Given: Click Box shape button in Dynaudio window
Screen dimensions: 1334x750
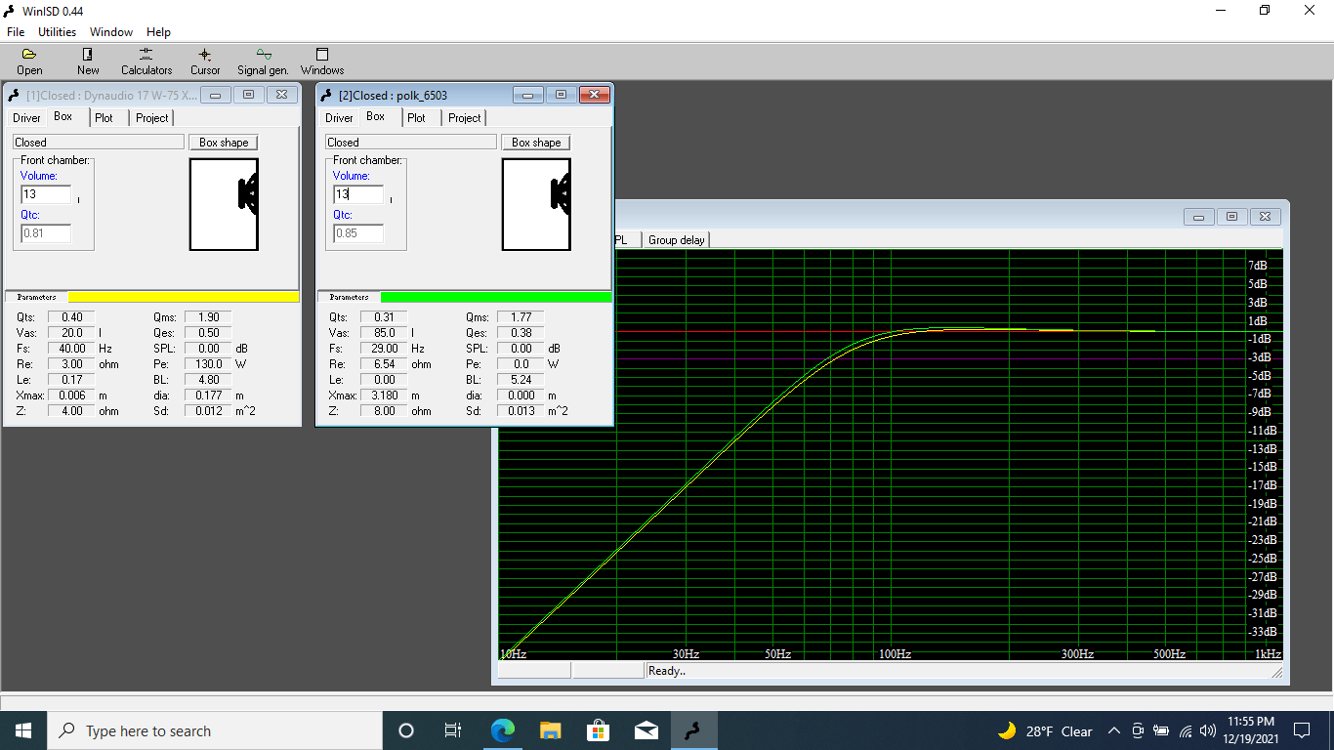Looking at the screenshot, I should coord(224,143).
